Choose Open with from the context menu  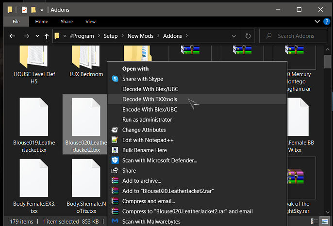click(197, 68)
